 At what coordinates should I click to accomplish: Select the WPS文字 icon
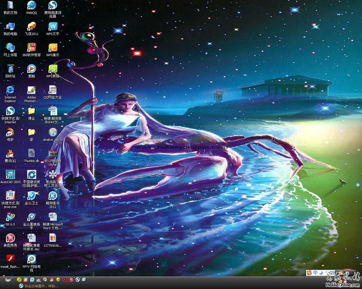[x=53, y=29]
